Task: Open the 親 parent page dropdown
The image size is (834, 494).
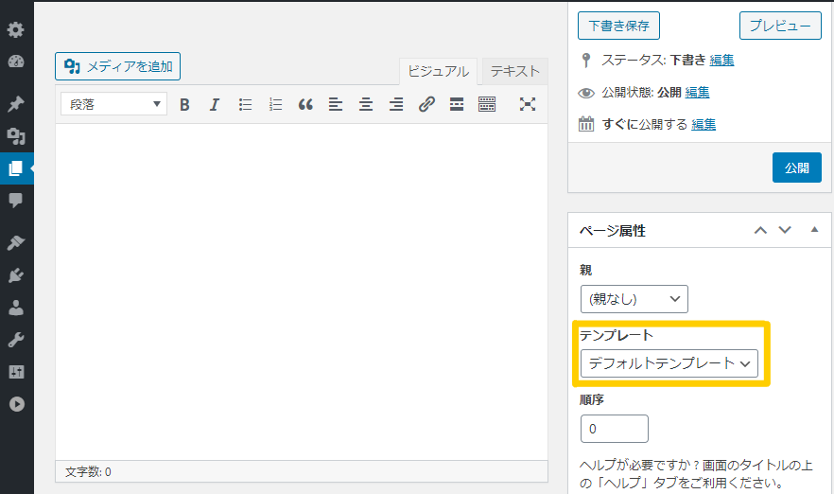Action: click(x=634, y=299)
